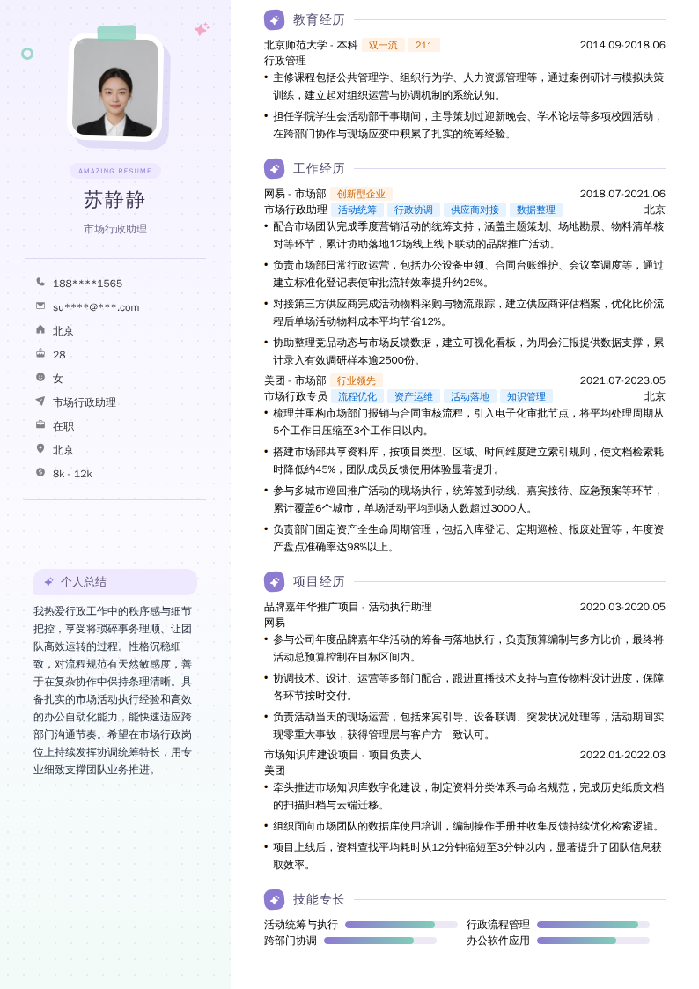Click 品牌嘉年华推广项目 - 活动执行助理 title
The width and height of the screenshot is (699, 989).
pos(348,607)
